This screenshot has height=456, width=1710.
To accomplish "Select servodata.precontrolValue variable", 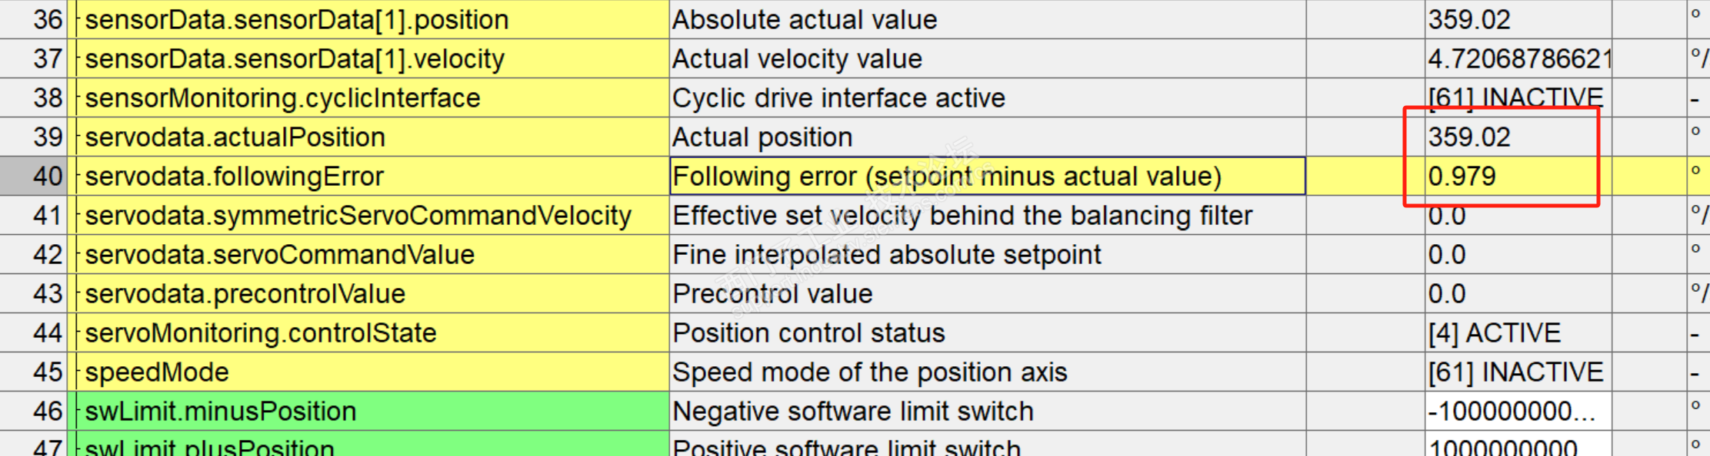I will pos(245,294).
